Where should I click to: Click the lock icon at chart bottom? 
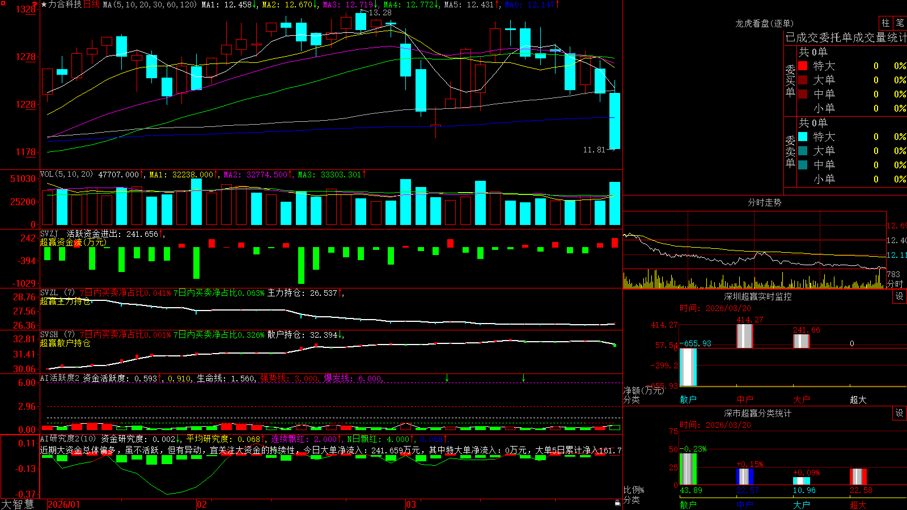(x=618, y=503)
